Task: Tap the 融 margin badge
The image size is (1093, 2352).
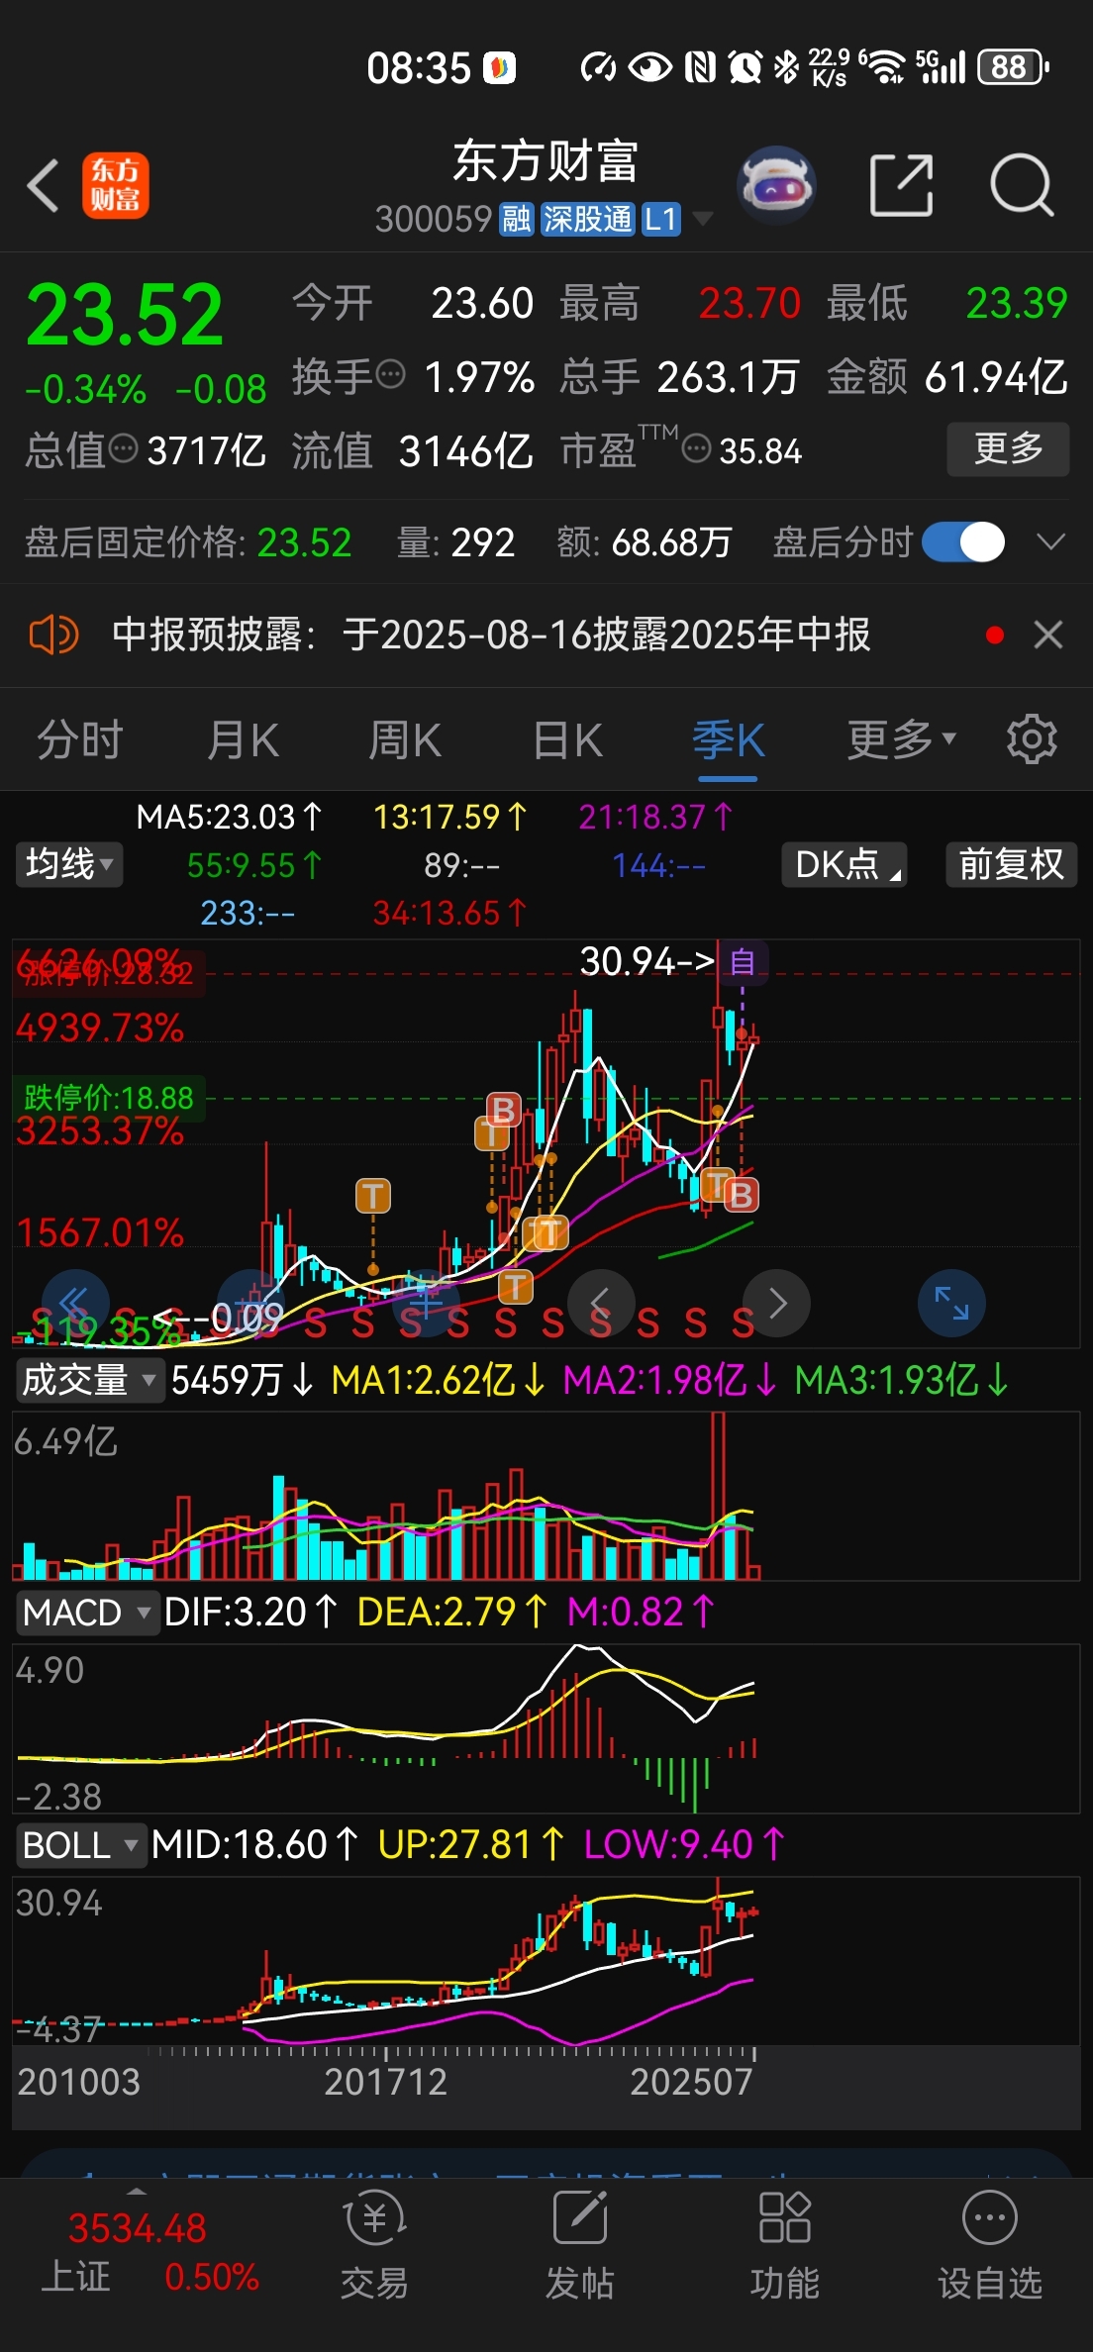Action: (x=517, y=219)
